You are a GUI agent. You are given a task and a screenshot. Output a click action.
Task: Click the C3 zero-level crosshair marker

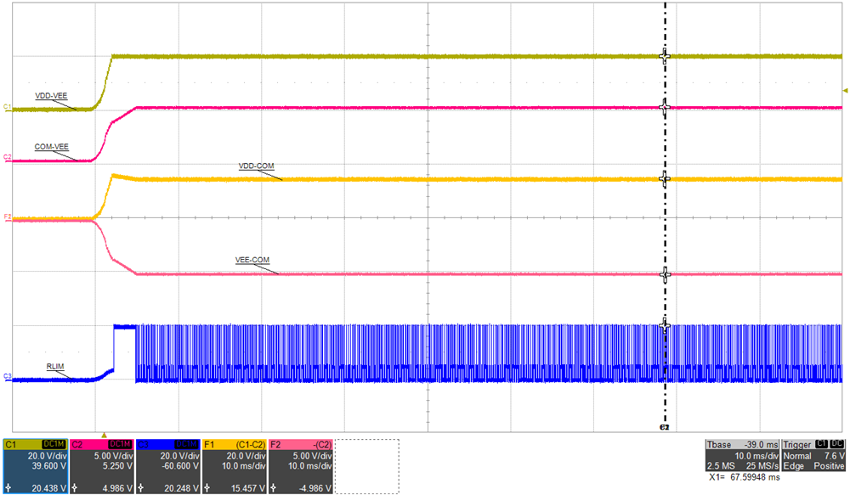pyautogui.click(x=666, y=324)
